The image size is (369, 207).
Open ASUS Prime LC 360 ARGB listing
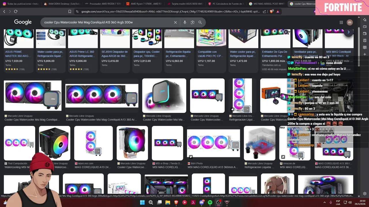tap(83, 50)
